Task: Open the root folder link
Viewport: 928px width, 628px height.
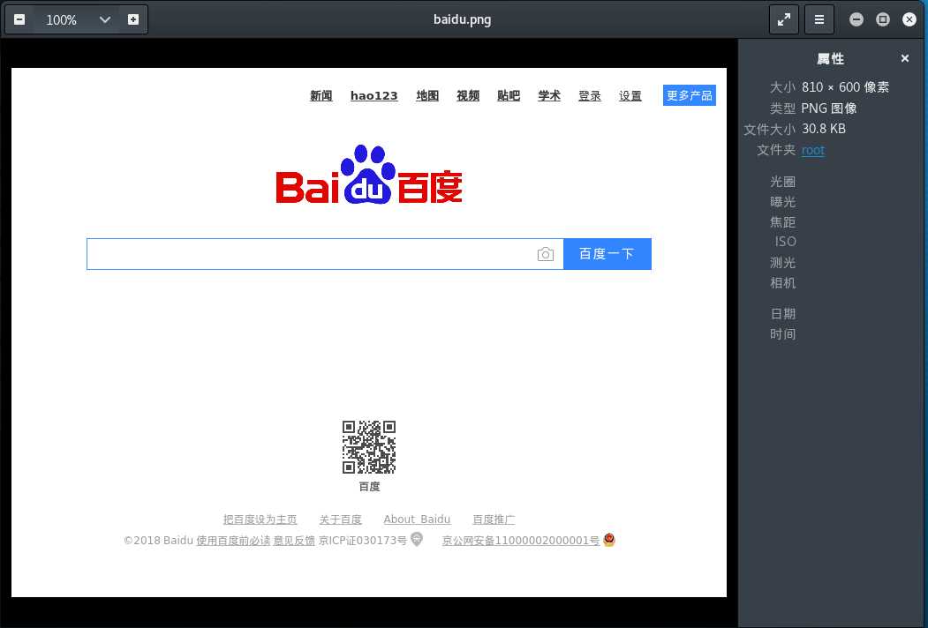Action: click(x=812, y=150)
